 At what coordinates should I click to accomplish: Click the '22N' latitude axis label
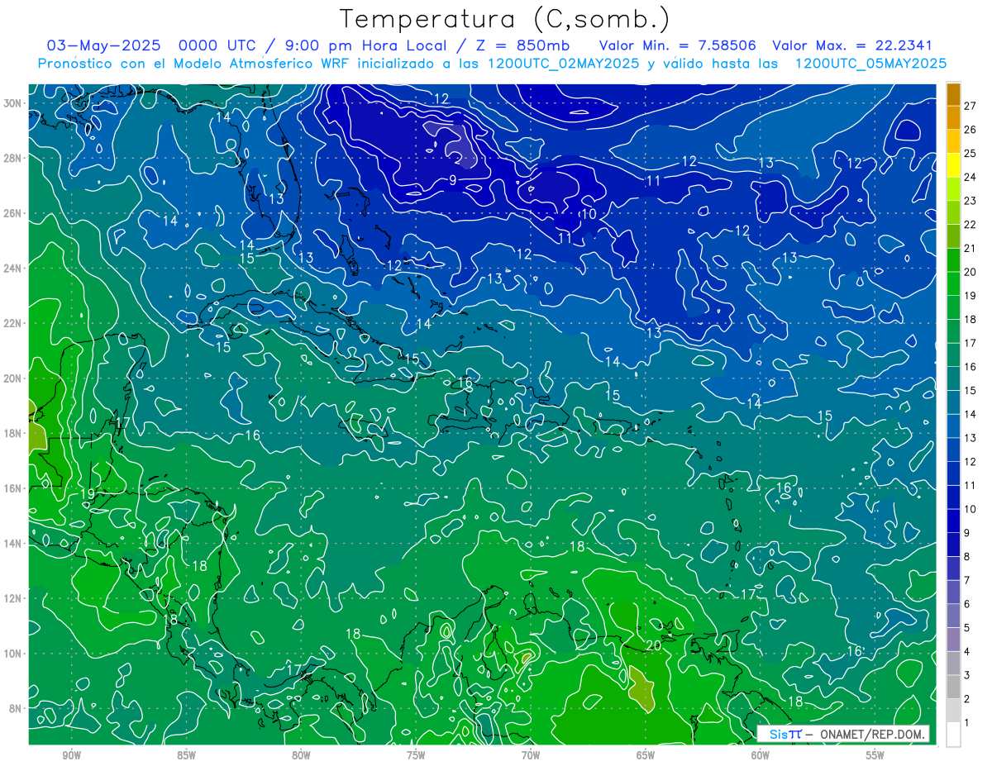(x=14, y=323)
